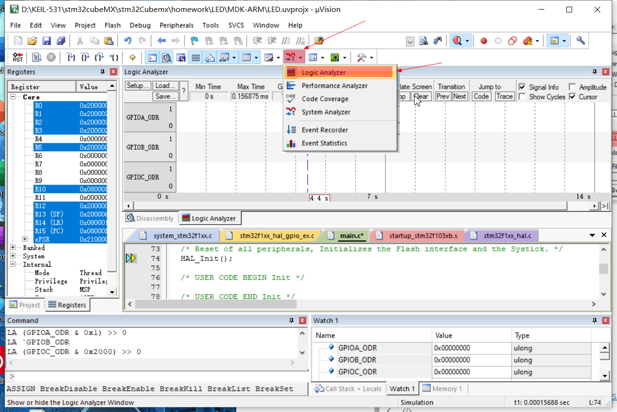
Task: Click the Step Into braces icon
Action: [71, 57]
